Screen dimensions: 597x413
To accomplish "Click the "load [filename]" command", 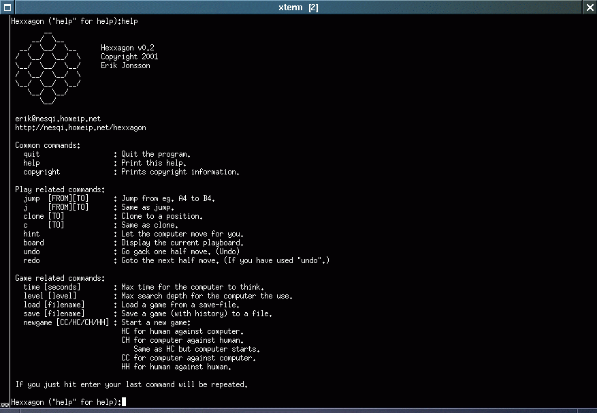I will coord(54,305).
